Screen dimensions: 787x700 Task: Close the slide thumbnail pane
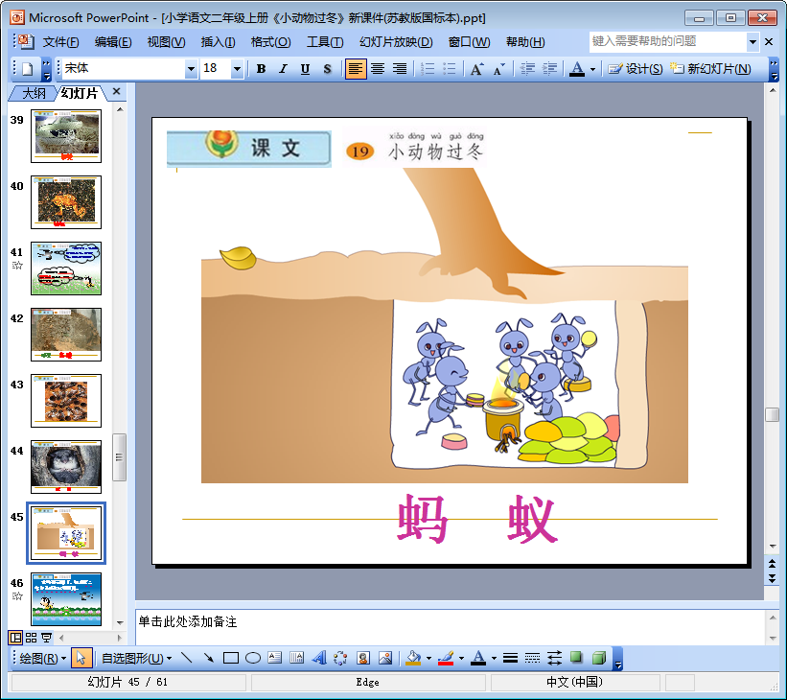(116, 91)
